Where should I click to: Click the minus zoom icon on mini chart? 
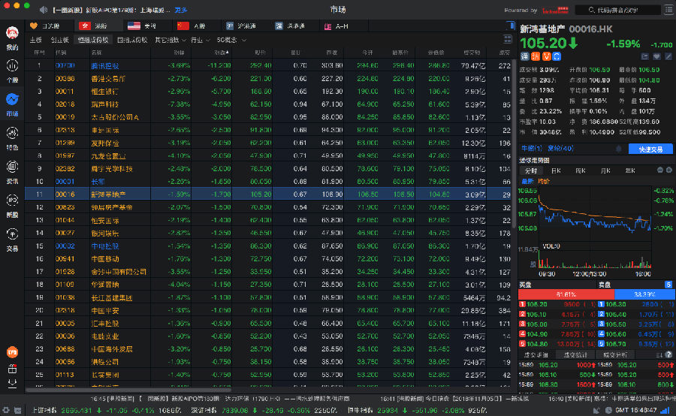coord(660,170)
